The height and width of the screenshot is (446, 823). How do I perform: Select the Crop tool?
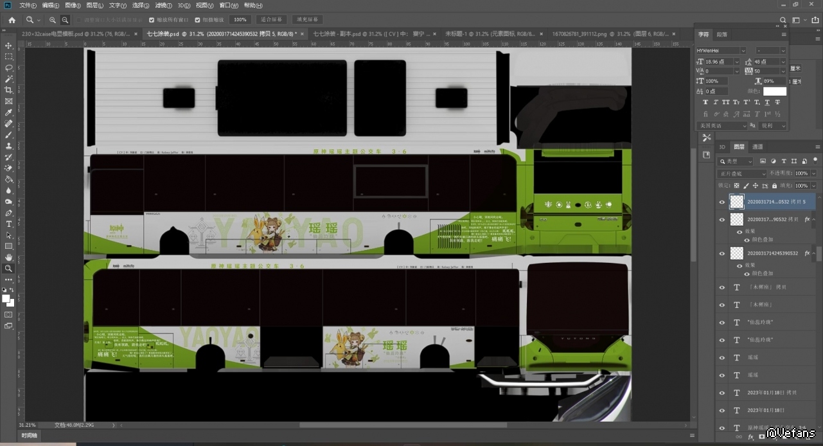[9, 90]
